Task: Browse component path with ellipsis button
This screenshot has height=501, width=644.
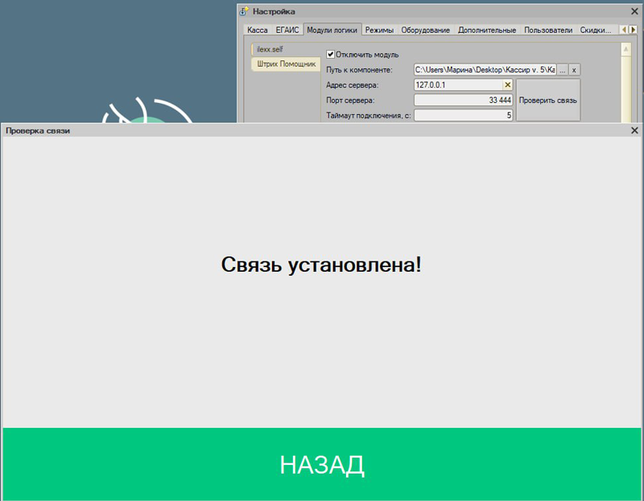Action: pos(562,70)
